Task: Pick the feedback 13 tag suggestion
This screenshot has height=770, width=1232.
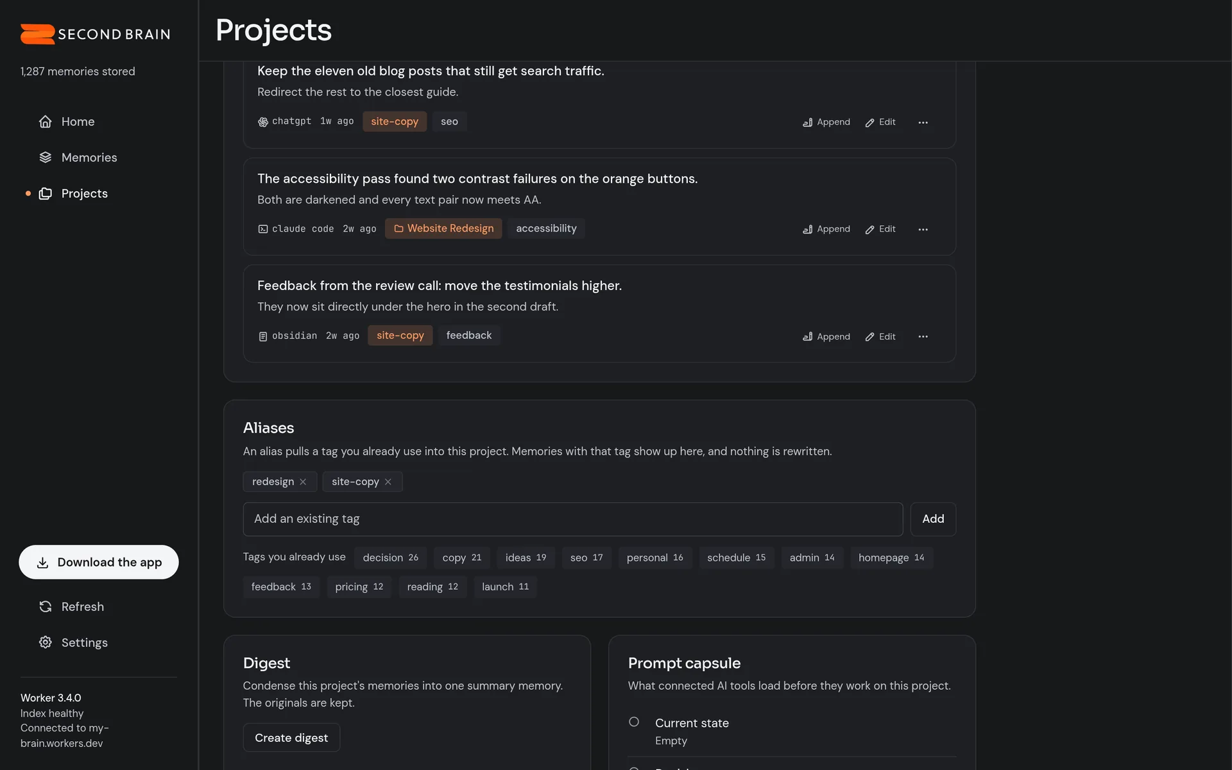Action: (x=281, y=586)
